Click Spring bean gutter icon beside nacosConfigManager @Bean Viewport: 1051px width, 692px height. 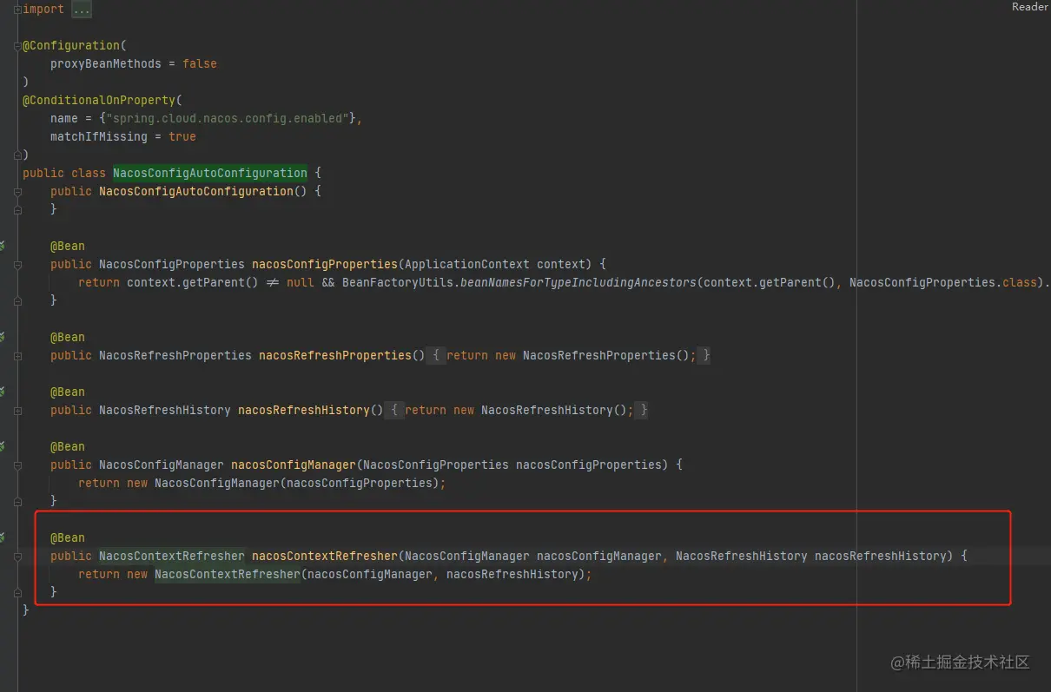[x=3, y=446]
